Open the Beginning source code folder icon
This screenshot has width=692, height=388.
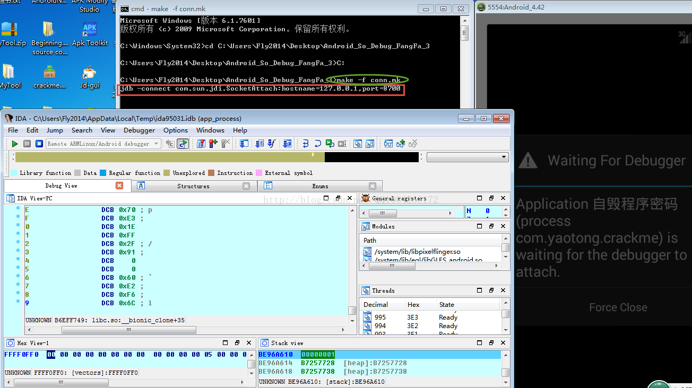(x=49, y=39)
